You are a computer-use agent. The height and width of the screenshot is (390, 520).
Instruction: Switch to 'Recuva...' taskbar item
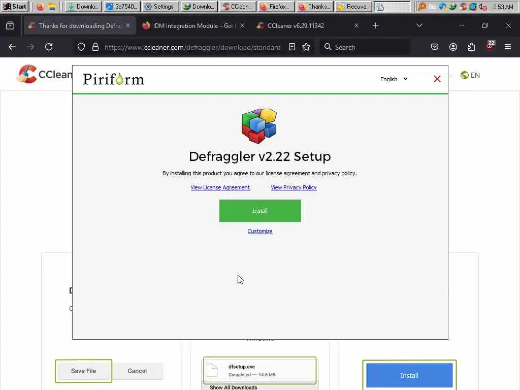(353, 7)
